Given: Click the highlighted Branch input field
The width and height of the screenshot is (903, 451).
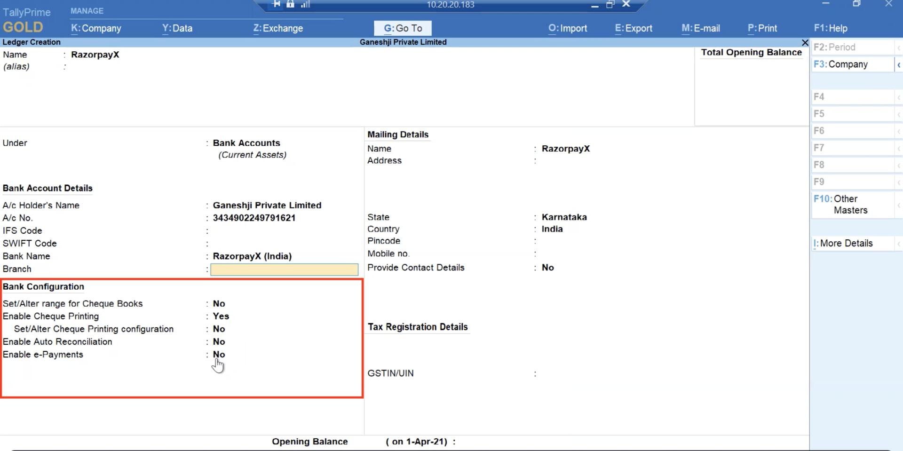Looking at the screenshot, I should click(284, 269).
